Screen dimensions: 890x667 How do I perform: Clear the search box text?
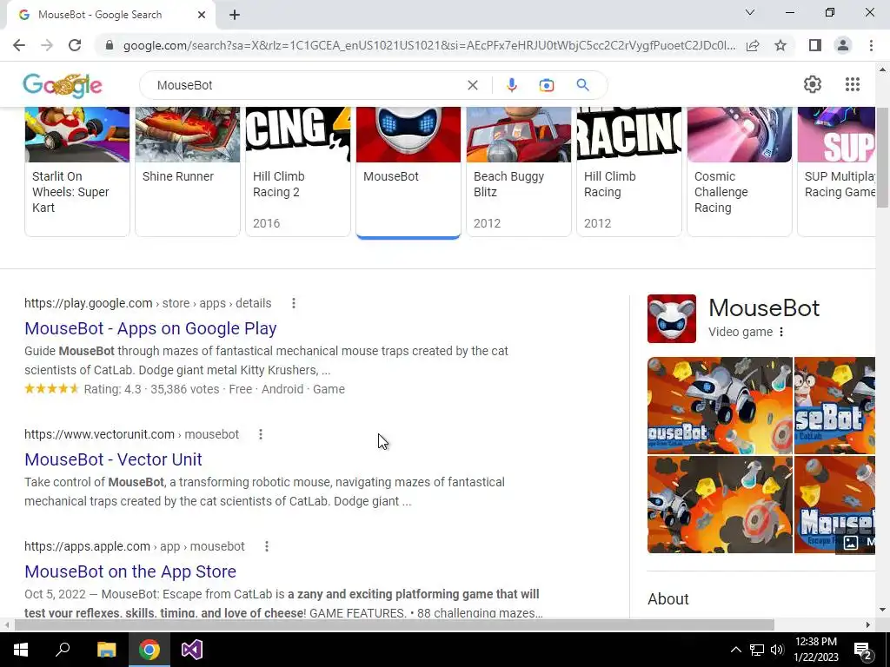click(473, 85)
